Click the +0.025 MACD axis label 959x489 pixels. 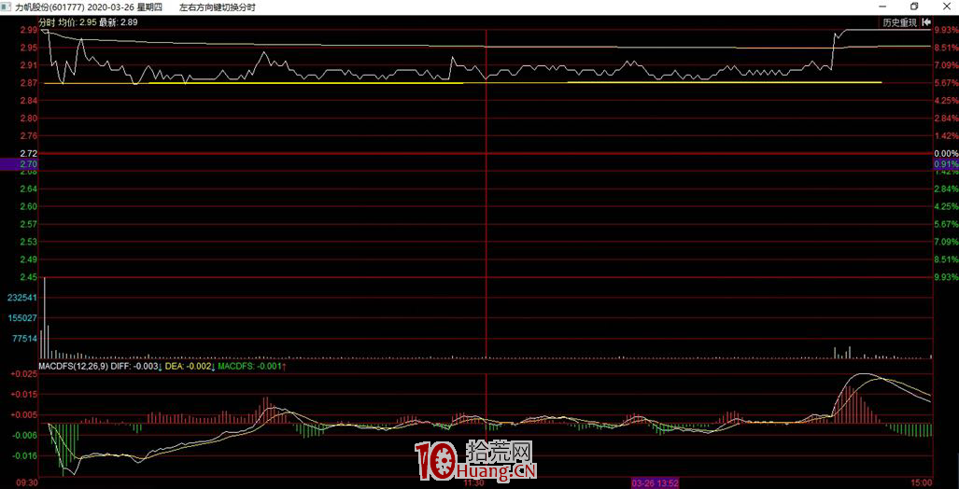(26, 373)
